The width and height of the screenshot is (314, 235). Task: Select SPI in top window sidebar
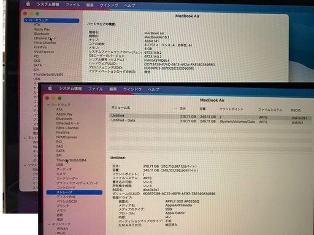pyautogui.click(x=36, y=70)
